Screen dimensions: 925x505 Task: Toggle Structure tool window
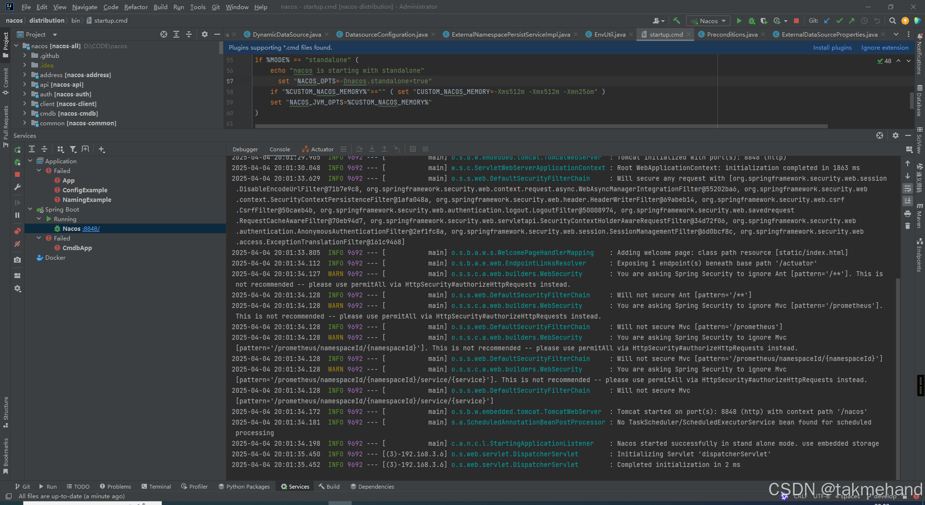pos(6,412)
